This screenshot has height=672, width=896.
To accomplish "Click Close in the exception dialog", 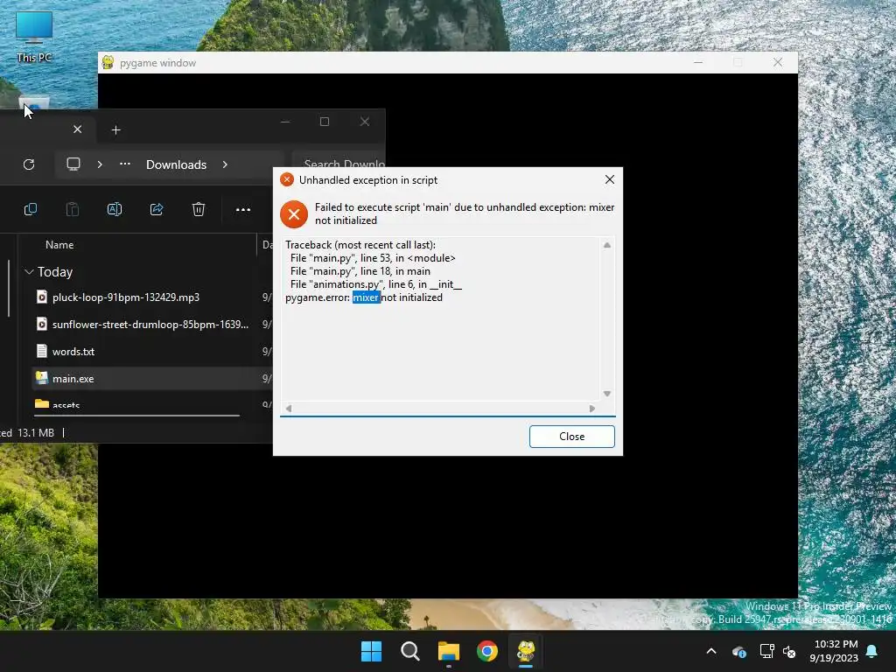I will tap(571, 437).
